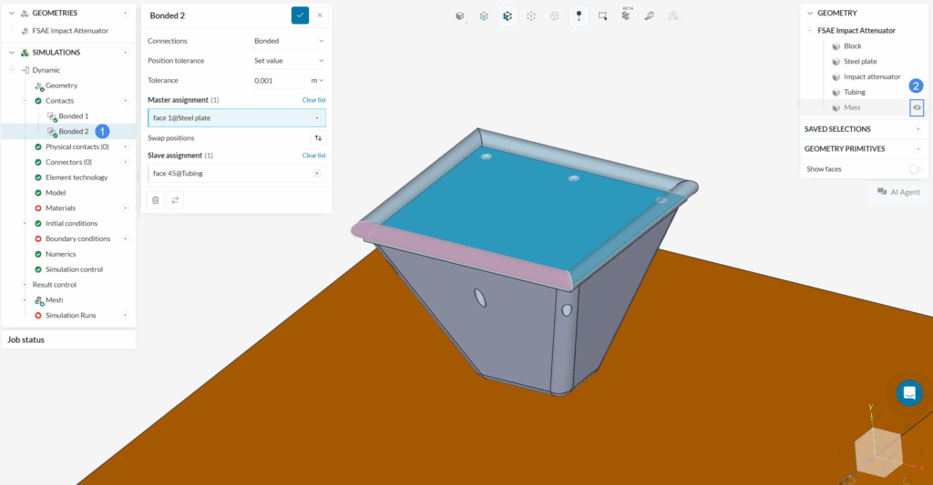Open the Connections dropdown set to Bonded
Image resolution: width=933 pixels, height=485 pixels.
tap(289, 41)
